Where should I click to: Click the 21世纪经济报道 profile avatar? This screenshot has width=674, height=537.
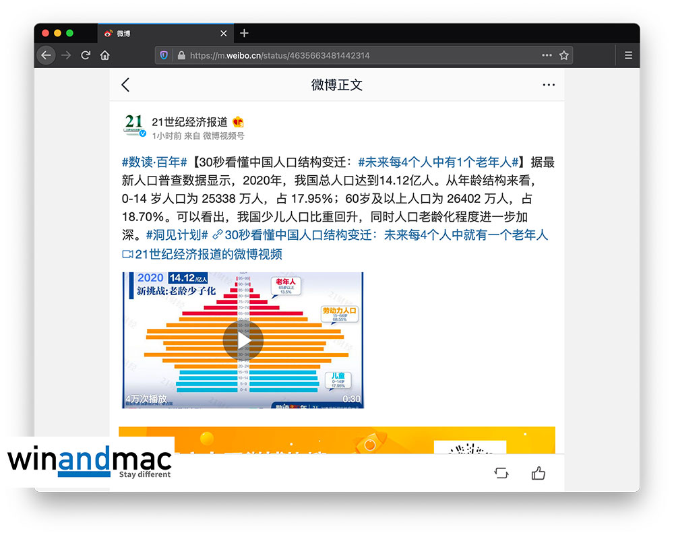tap(134, 125)
